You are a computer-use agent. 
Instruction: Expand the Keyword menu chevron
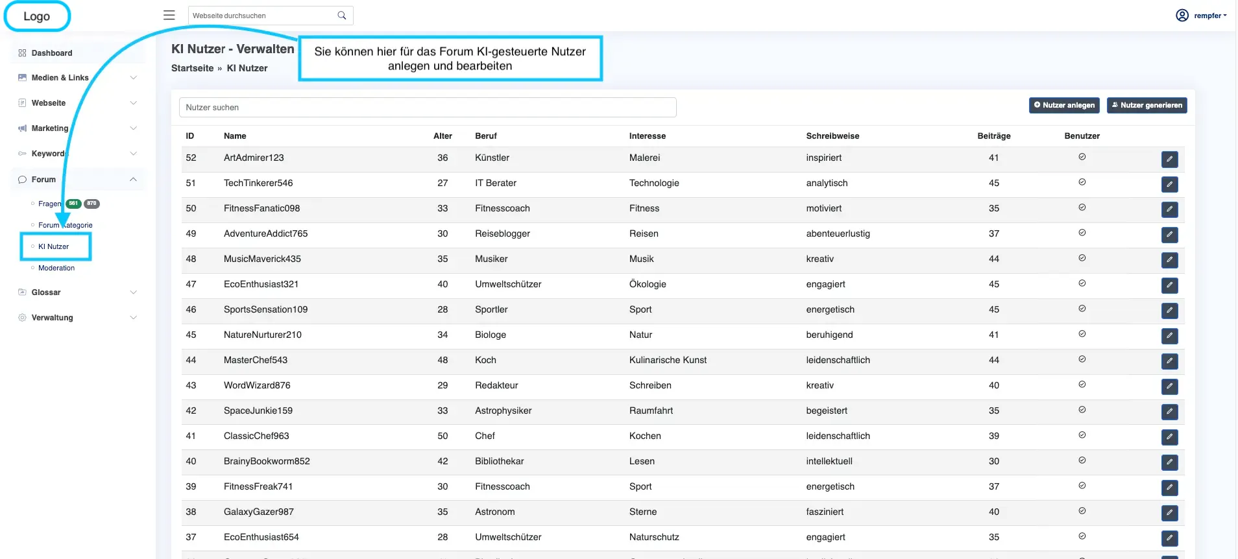point(134,154)
